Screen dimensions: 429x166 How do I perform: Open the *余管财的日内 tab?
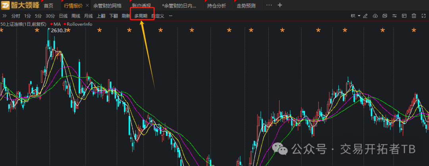179,6
